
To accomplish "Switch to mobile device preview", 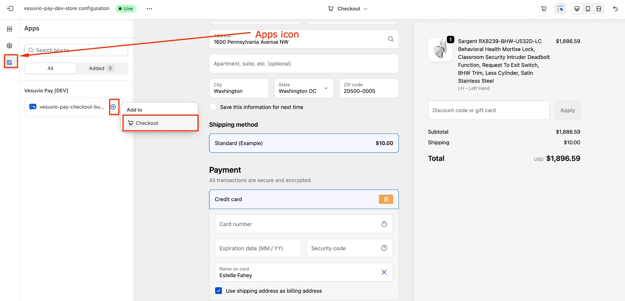I will tap(588, 9).
